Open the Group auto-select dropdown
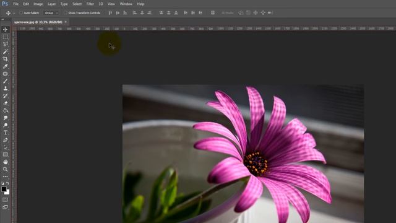Image resolution: width=396 pixels, height=223 pixels. tap(51, 12)
